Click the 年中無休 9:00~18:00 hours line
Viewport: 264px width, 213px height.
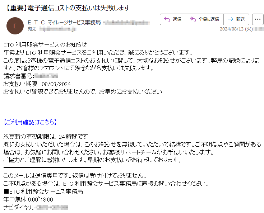28,199
